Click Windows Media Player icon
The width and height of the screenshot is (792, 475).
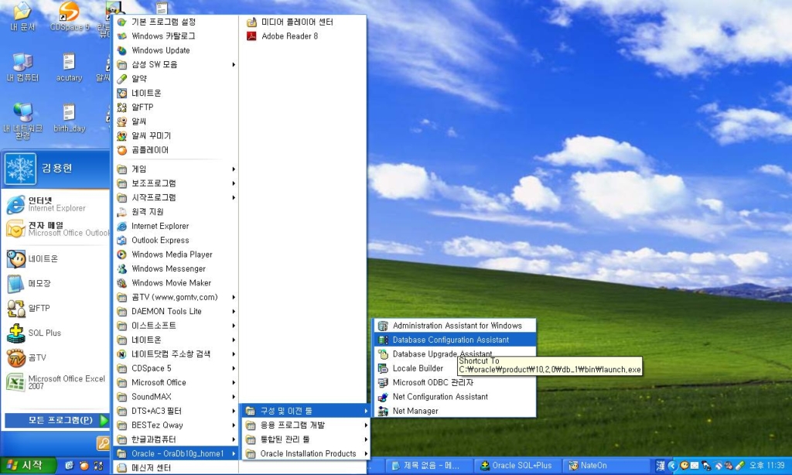tap(121, 255)
